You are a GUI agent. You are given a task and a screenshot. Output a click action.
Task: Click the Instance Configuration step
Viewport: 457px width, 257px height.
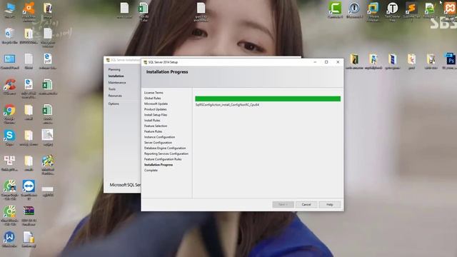pyautogui.click(x=159, y=137)
